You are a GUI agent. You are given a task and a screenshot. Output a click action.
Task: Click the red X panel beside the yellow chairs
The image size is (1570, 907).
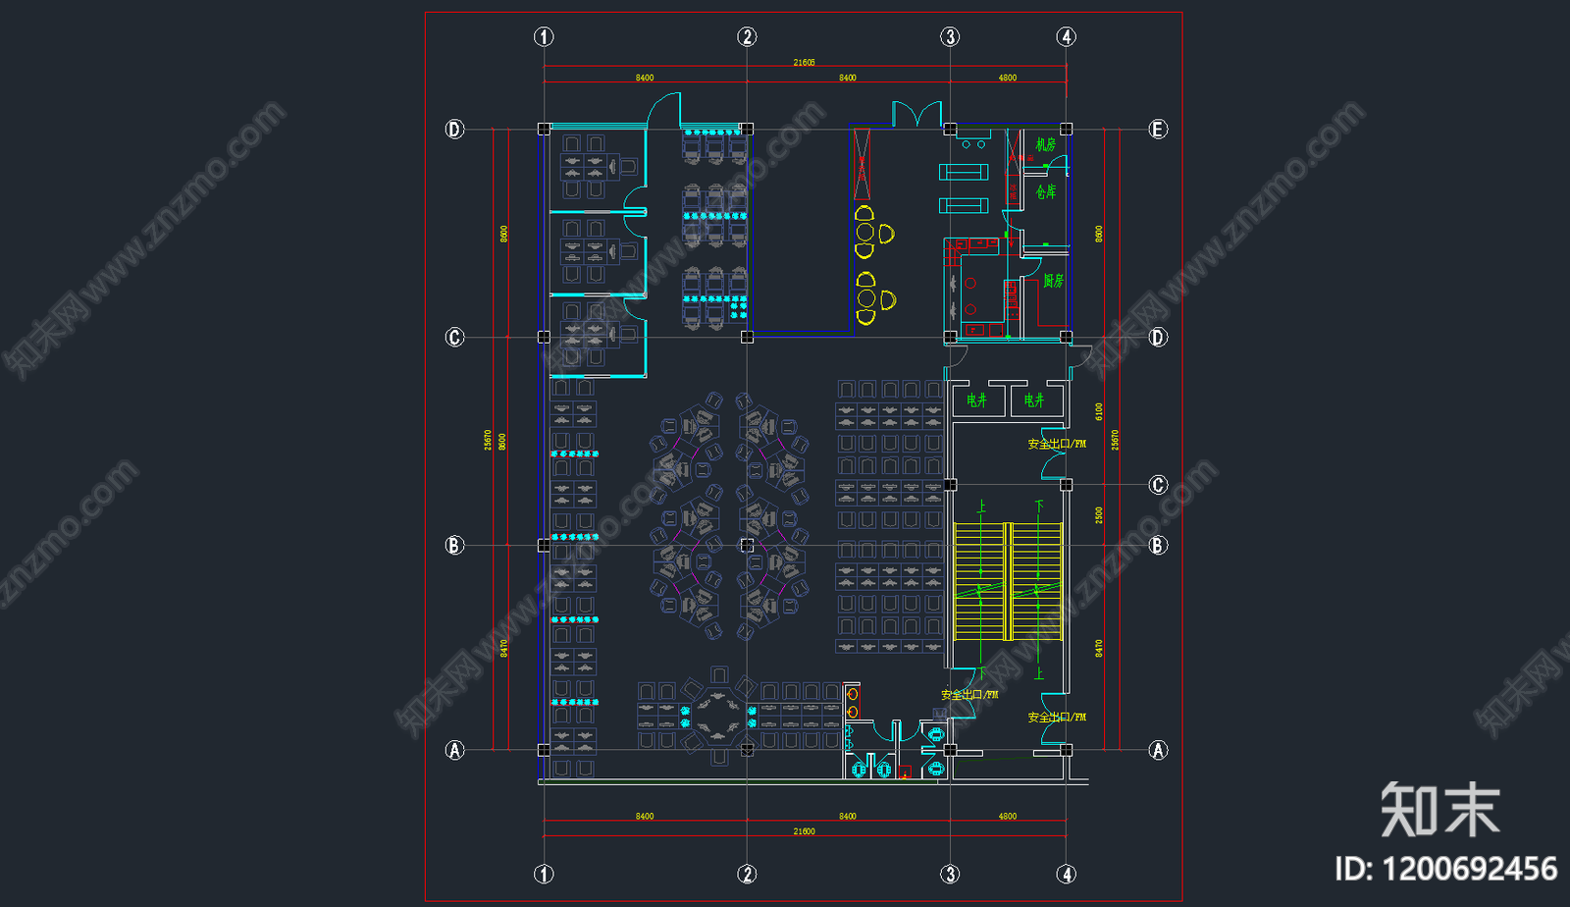click(x=862, y=164)
